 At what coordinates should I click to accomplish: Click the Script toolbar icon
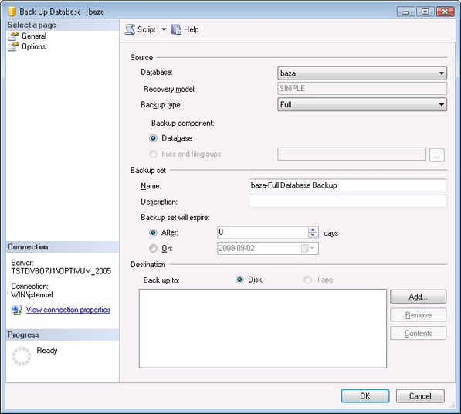point(130,29)
